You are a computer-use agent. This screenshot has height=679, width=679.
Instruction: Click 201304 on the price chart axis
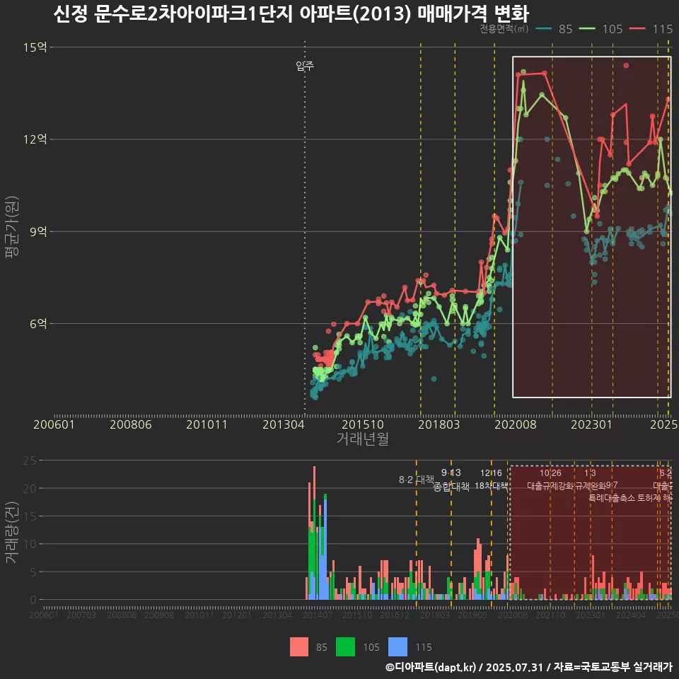(x=283, y=424)
